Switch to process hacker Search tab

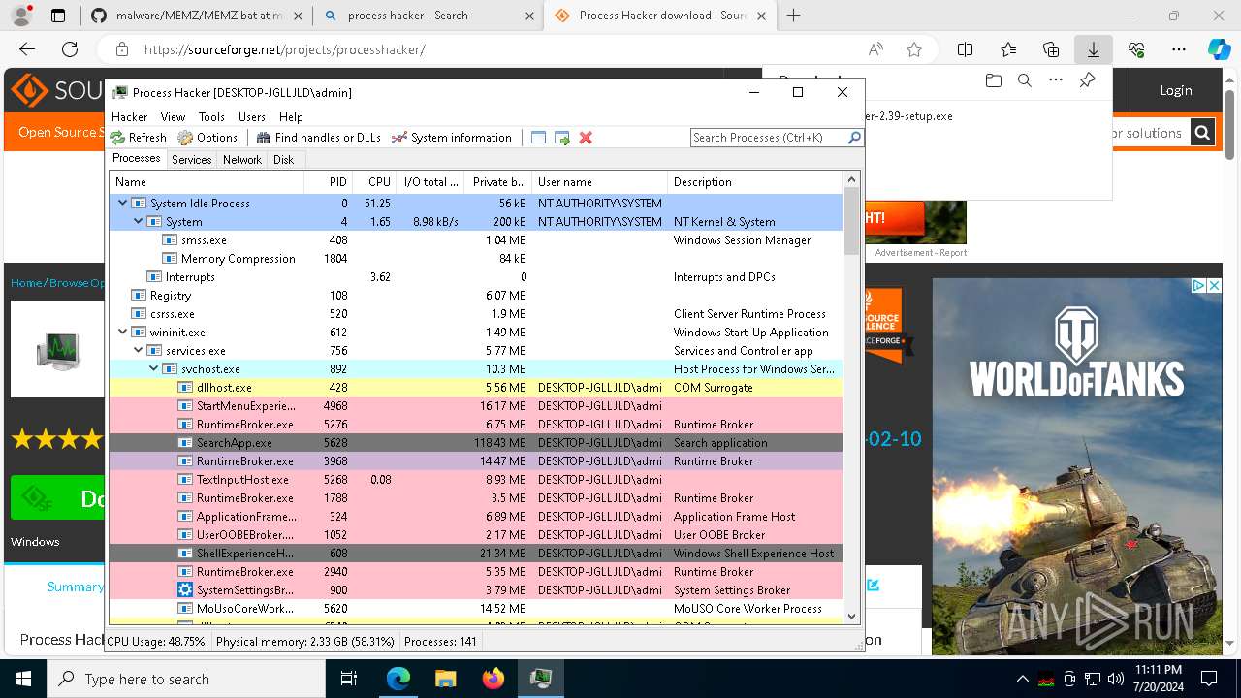click(428, 16)
